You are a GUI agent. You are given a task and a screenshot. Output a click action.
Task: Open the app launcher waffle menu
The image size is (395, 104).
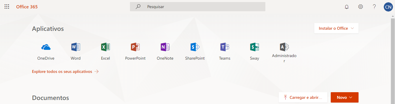(x=7, y=7)
